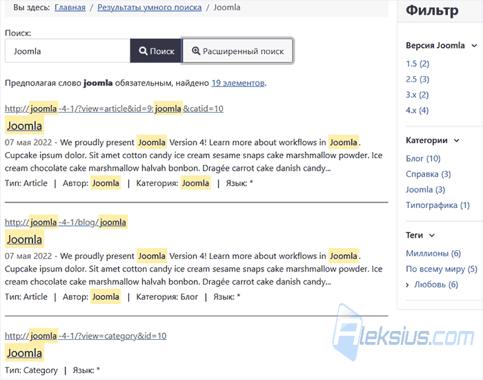Filter by tag Миллионы (6)
The height and width of the screenshot is (380, 483).
[x=433, y=254]
